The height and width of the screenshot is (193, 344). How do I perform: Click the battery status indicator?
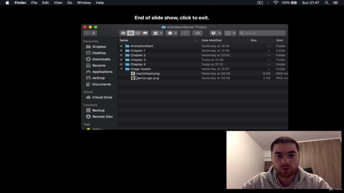tap(289, 3)
